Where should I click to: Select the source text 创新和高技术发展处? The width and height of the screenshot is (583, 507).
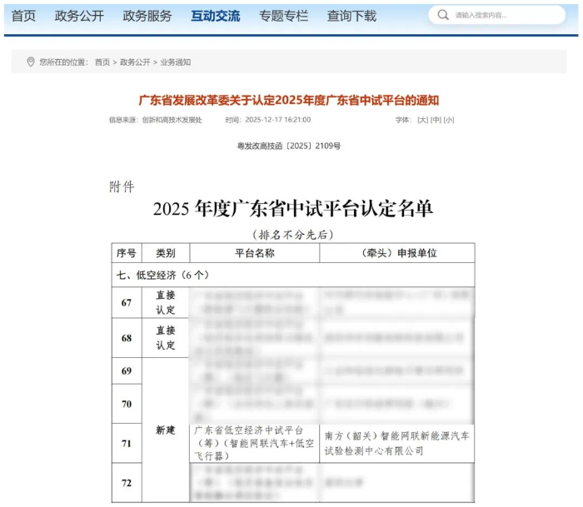[172, 120]
